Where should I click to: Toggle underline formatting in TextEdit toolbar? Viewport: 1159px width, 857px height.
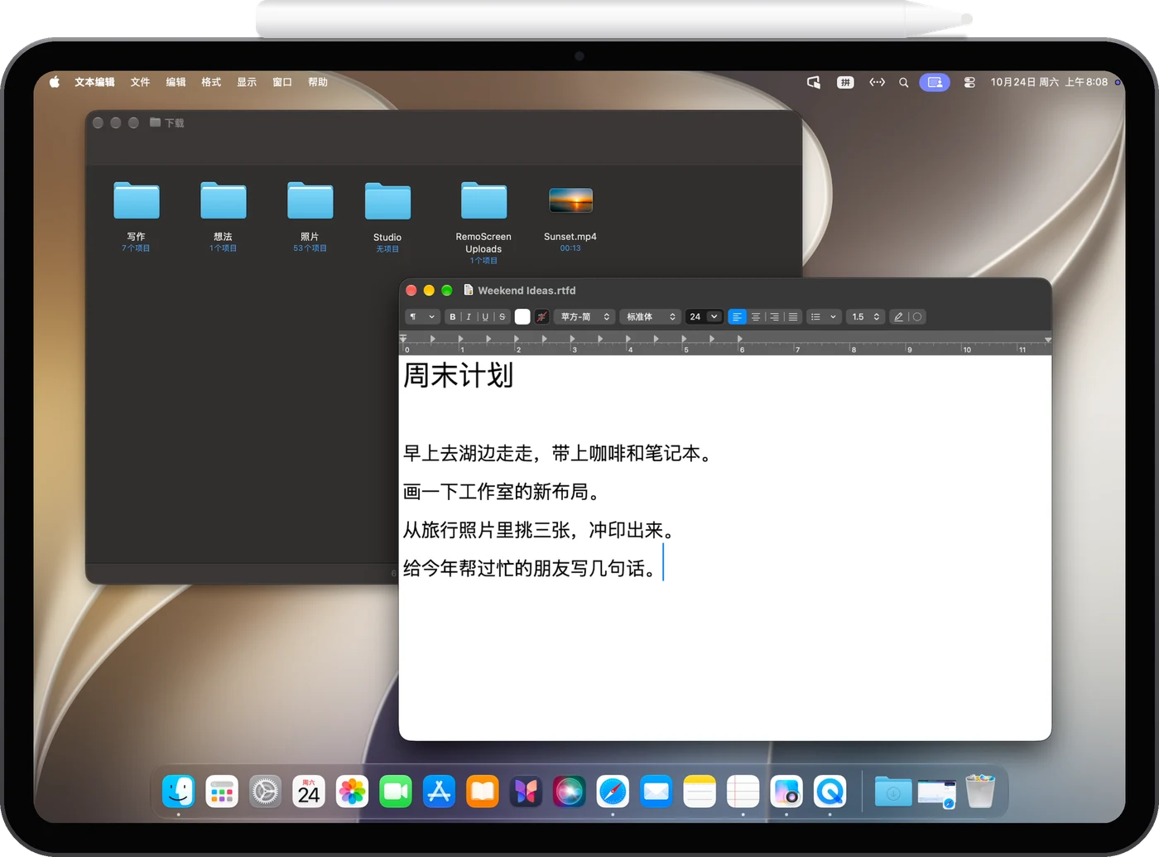(485, 317)
